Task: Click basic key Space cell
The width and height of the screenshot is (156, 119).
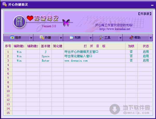Action: (x=45, y=56)
